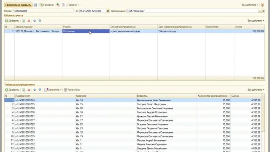This screenshot has width=270, height=152.
Task: Copy row icon in Объекты учета toolbar
Action: tap(24, 21)
